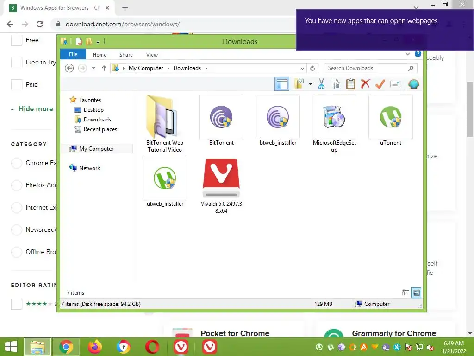Click the Rename toolbar icon
This screenshot has height=356, width=474.
pyautogui.click(x=395, y=84)
